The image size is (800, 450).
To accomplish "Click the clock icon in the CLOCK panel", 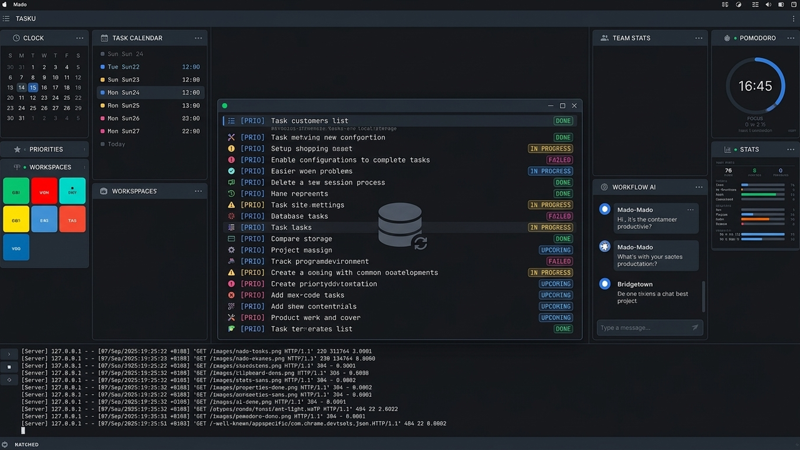I will tap(16, 38).
